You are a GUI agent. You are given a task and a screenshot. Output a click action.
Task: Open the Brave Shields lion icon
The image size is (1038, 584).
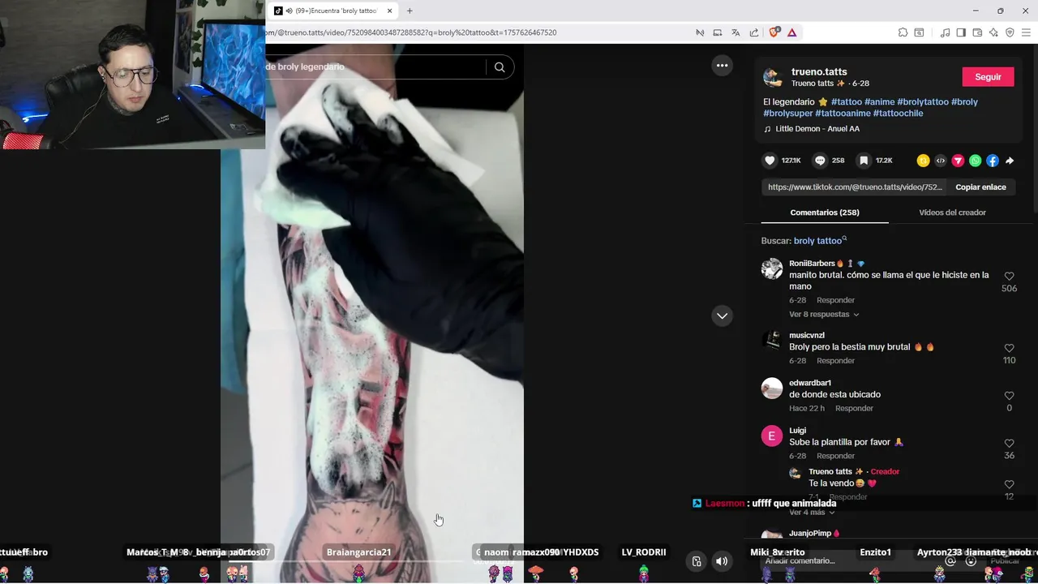coord(774,32)
